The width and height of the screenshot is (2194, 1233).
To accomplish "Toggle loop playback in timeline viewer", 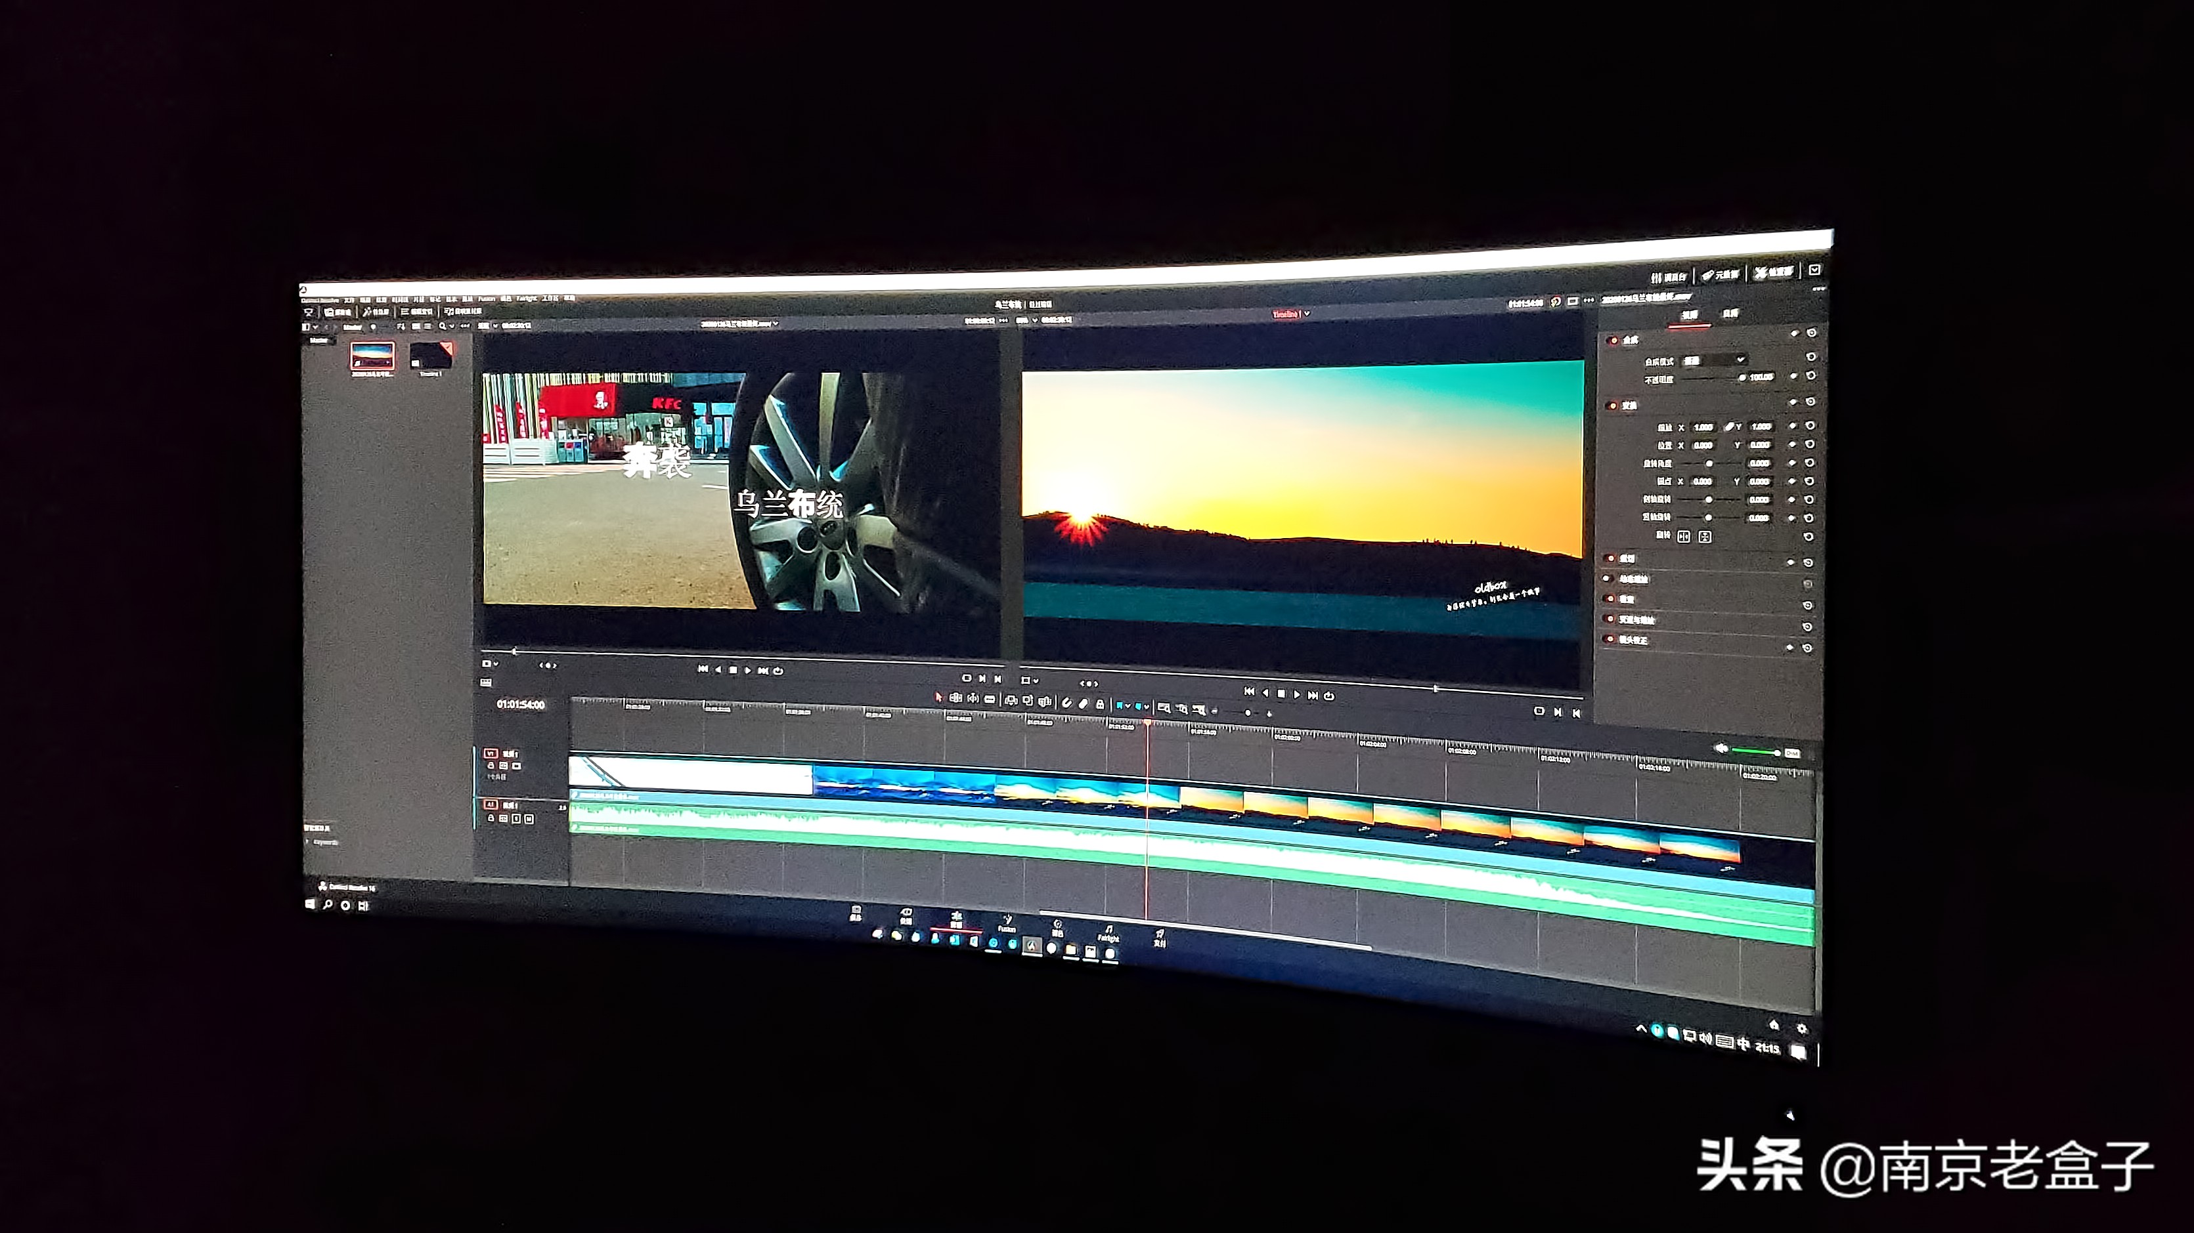I will pos(1328,695).
